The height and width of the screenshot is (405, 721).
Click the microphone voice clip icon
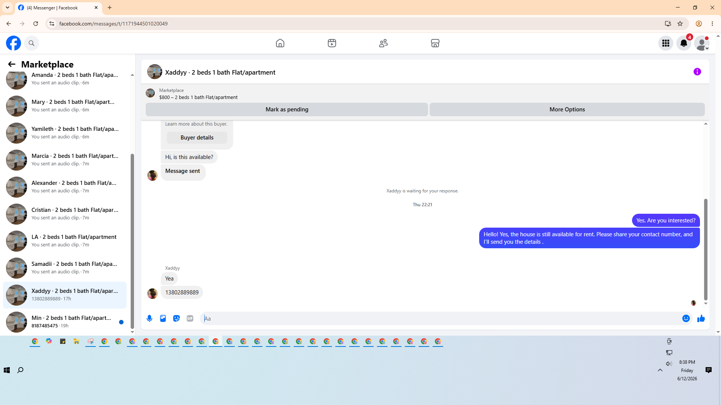coord(149,318)
